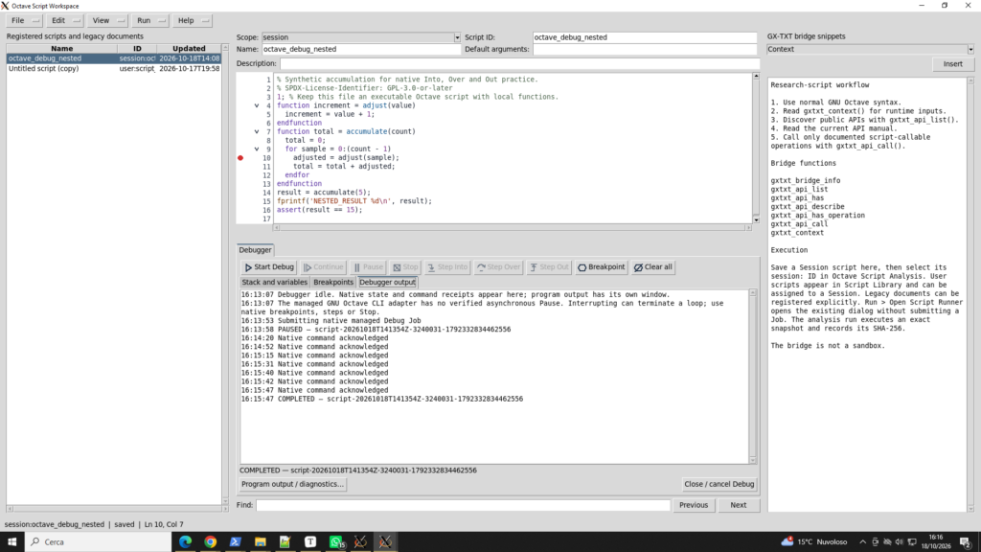
Task: Collapse the accumulate function fold on line 7
Action: (257, 131)
